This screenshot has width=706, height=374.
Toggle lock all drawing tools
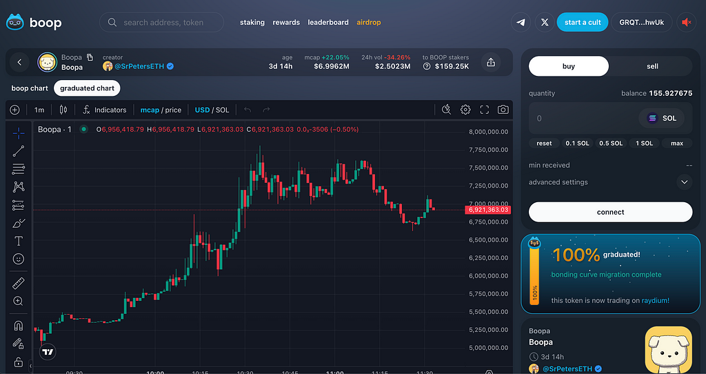[19, 362]
